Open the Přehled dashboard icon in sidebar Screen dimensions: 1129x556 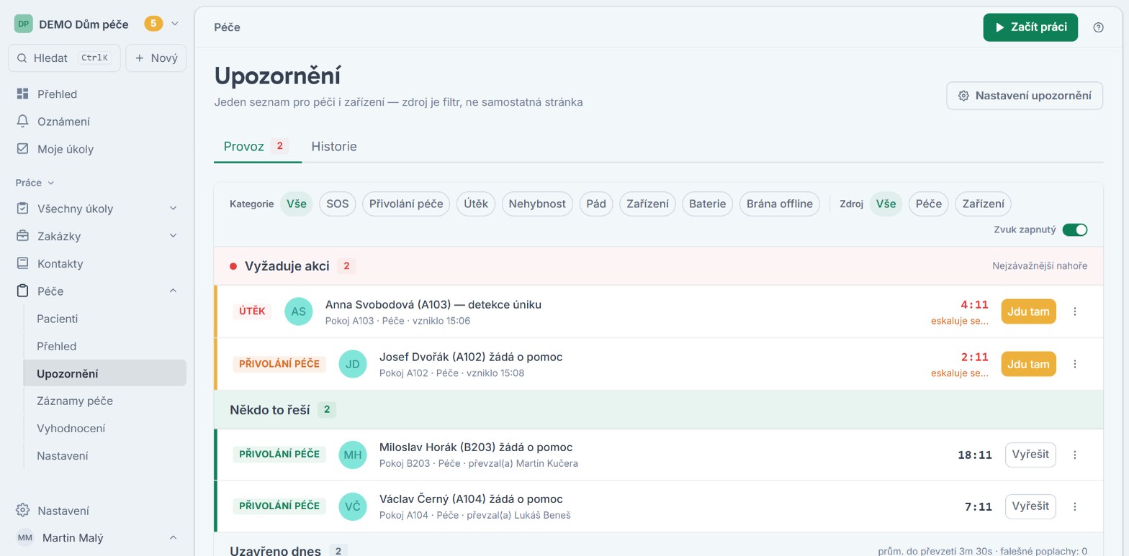click(22, 94)
